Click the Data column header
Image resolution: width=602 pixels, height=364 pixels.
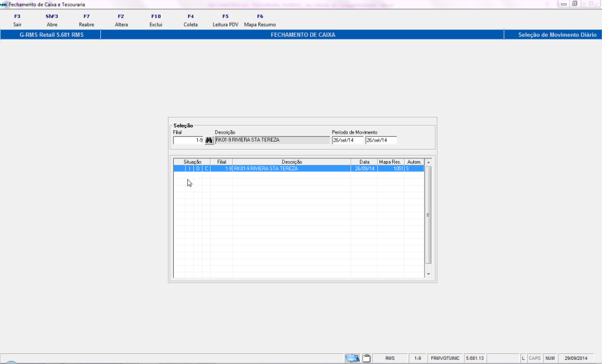[364, 162]
